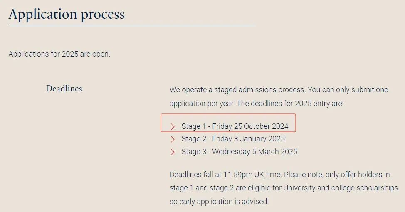Select Stage 3 - Wednesday 5 March 2025

(x=239, y=152)
